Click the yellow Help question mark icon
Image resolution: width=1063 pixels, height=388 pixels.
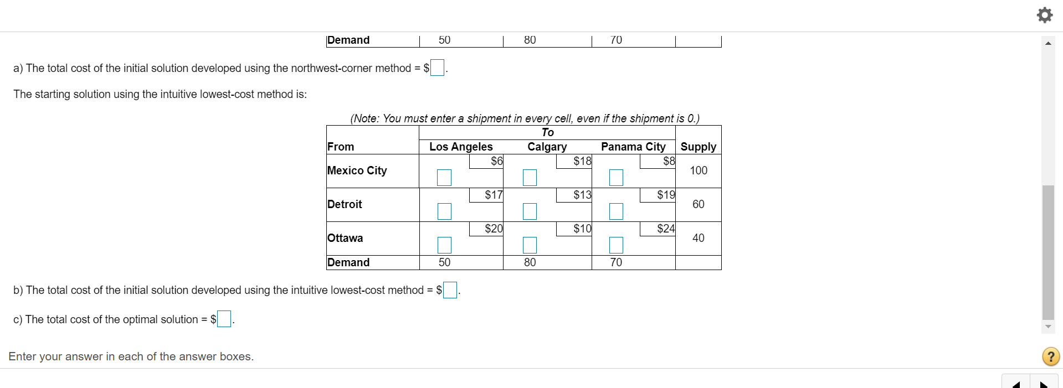point(1050,356)
